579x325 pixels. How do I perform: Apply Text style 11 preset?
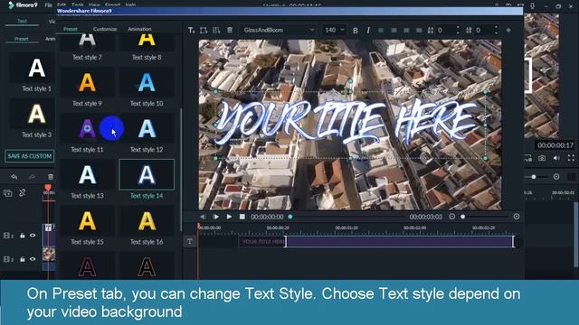pyautogui.click(x=87, y=134)
